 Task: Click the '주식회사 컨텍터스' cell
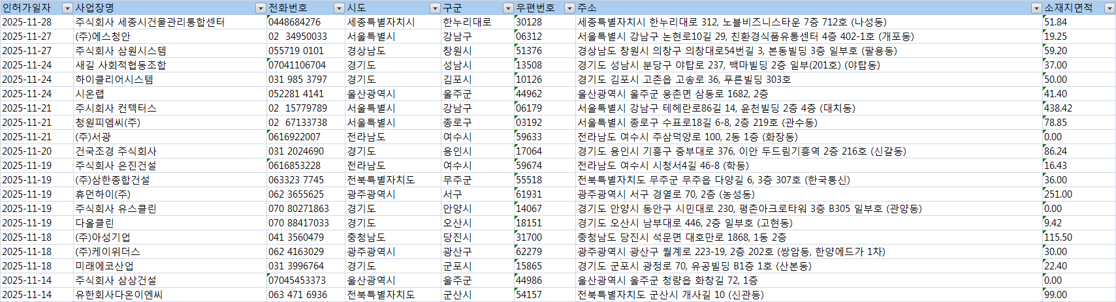170,108
